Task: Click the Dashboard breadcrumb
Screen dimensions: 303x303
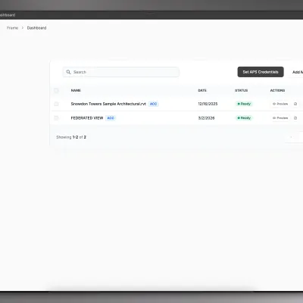Action: (x=36, y=28)
